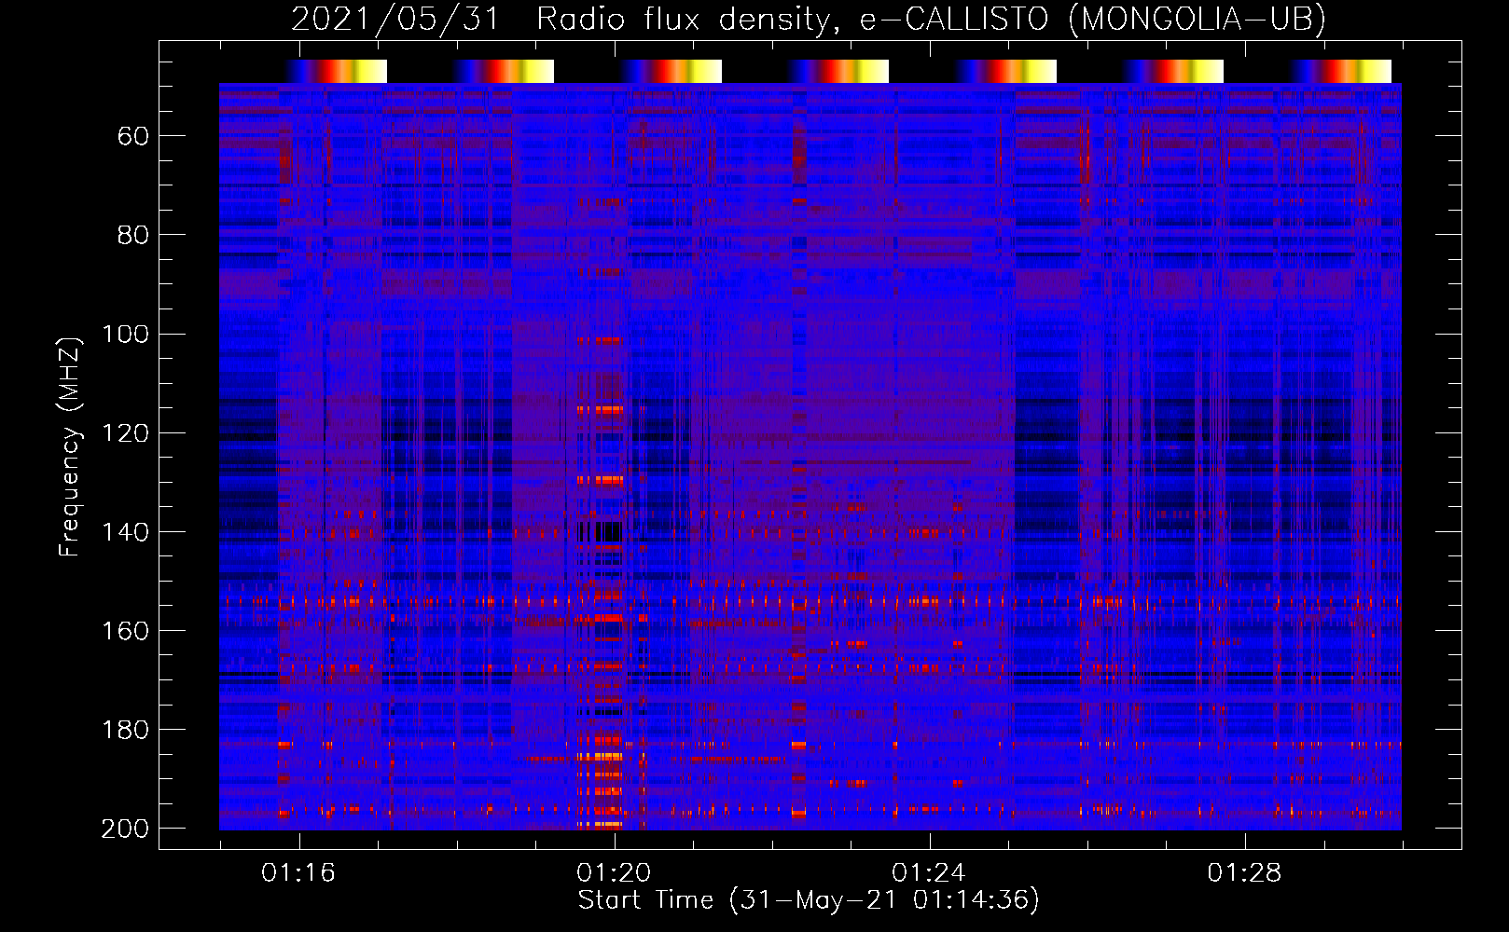Click the rightmost color scale bar above the spectrogram
The width and height of the screenshot is (1509, 932).
pos(1340,71)
